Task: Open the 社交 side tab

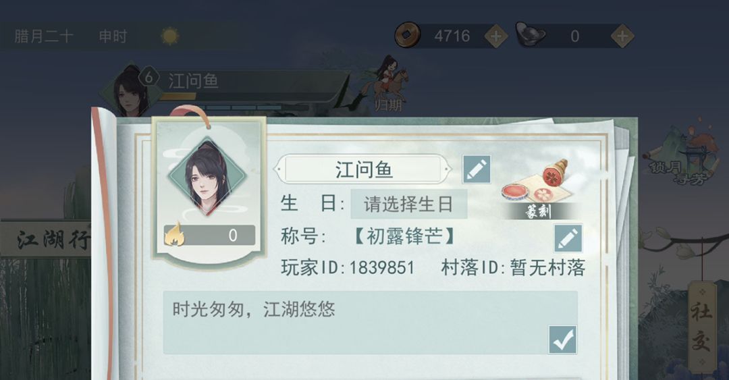Action: coord(701,327)
